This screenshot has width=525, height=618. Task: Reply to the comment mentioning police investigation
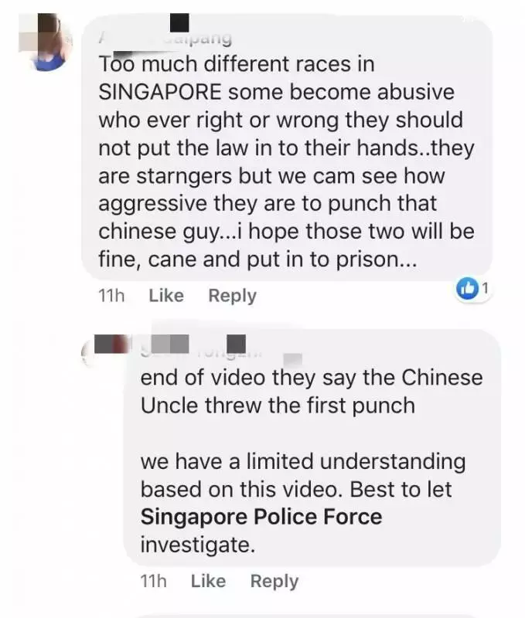(x=274, y=582)
